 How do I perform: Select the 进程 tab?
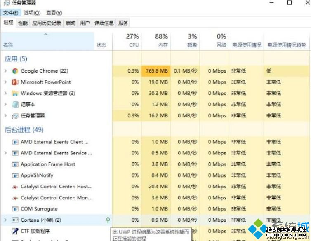[8, 22]
